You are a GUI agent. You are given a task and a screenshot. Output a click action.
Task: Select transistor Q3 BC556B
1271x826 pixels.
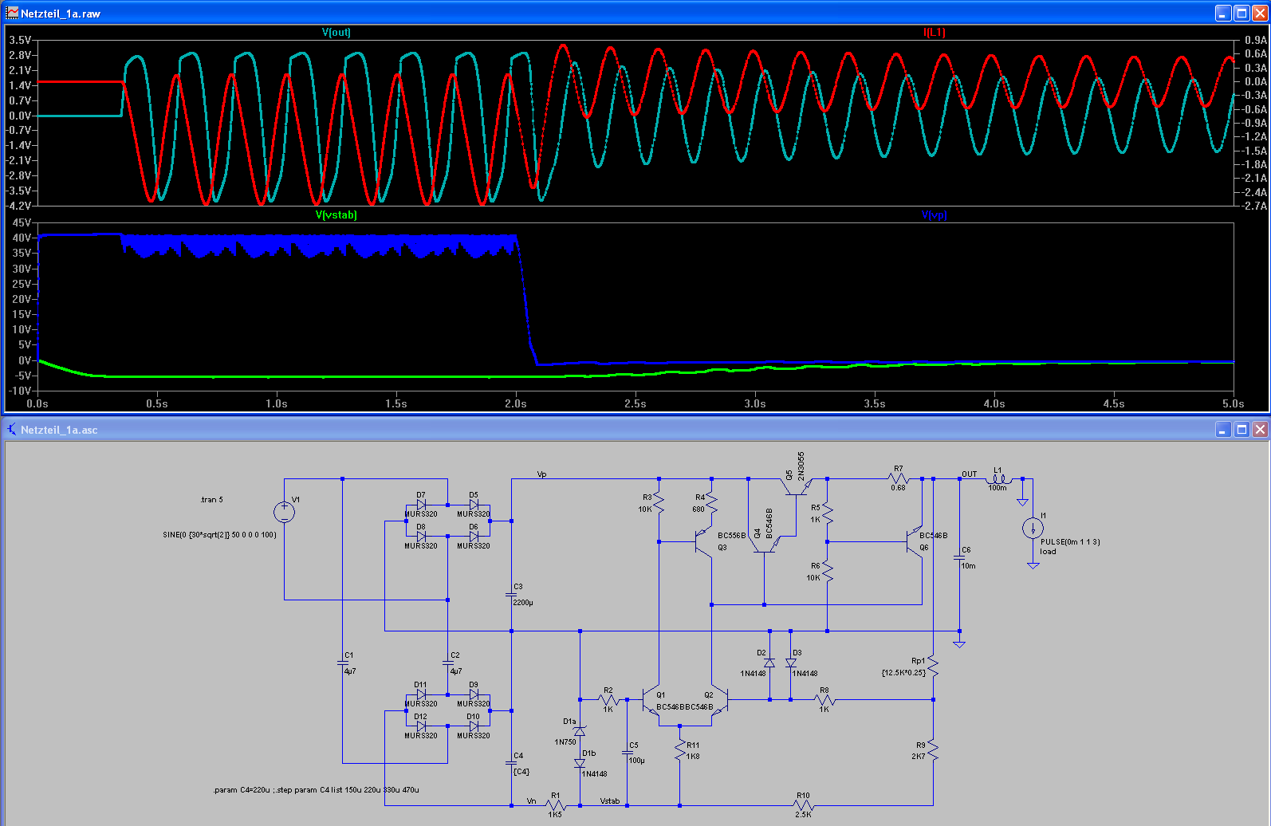[702, 541]
